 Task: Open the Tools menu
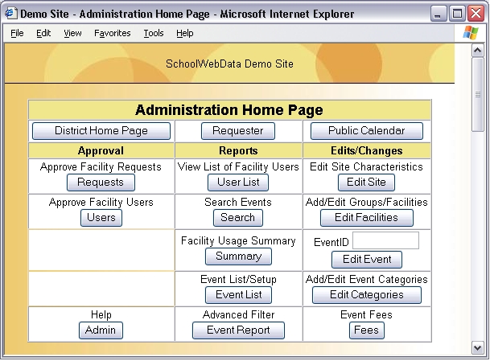154,33
